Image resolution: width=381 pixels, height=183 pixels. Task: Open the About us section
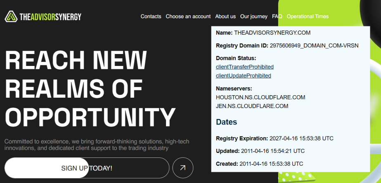click(225, 16)
